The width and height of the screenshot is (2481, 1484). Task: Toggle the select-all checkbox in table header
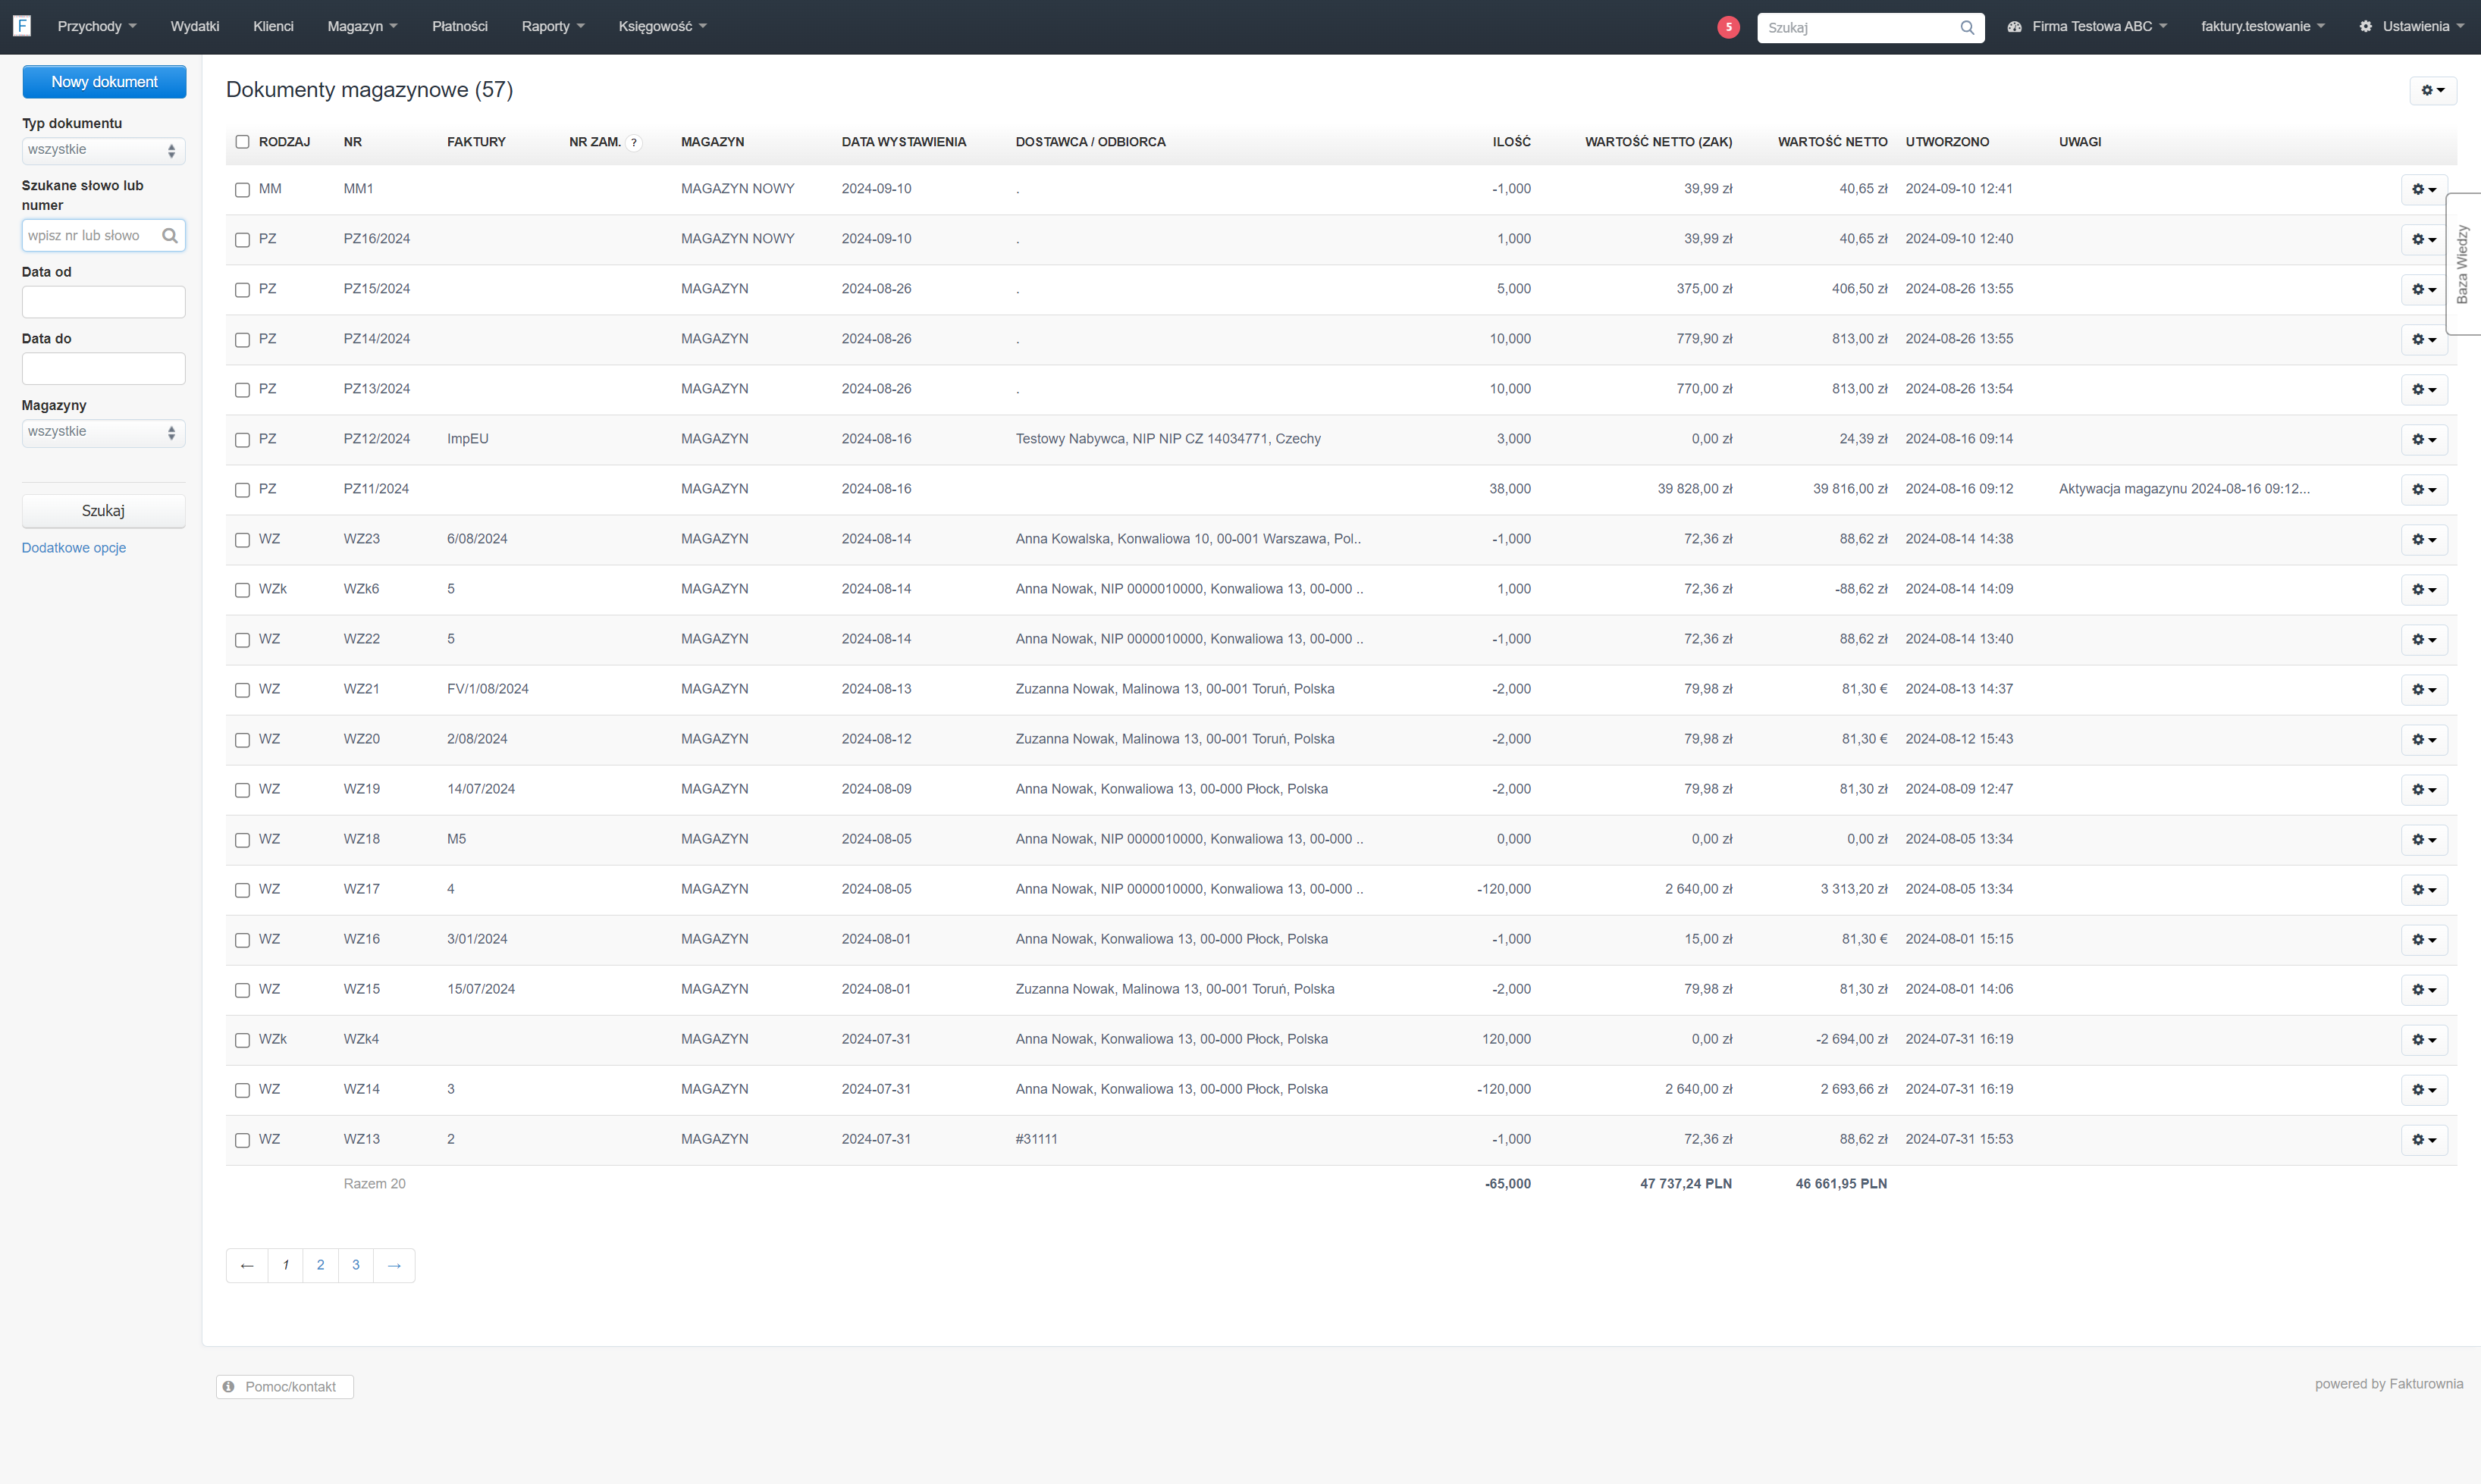point(242,142)
